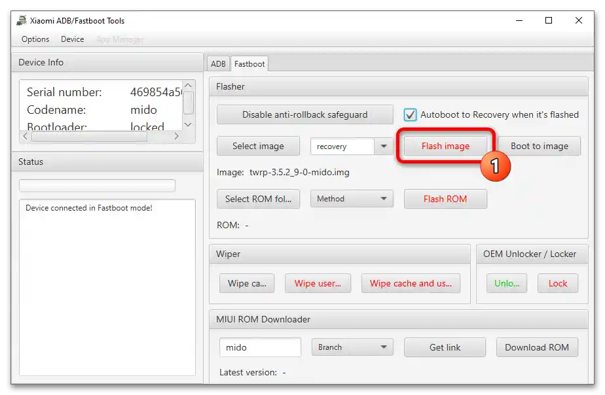Click the OEM Unlocker / Locker header

[532, 254]
